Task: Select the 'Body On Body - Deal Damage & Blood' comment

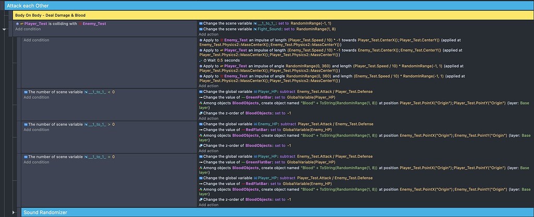Action: pos(273,15)
